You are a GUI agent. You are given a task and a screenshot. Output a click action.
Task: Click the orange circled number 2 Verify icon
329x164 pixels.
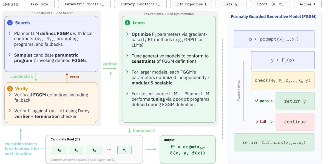(10, 89)
